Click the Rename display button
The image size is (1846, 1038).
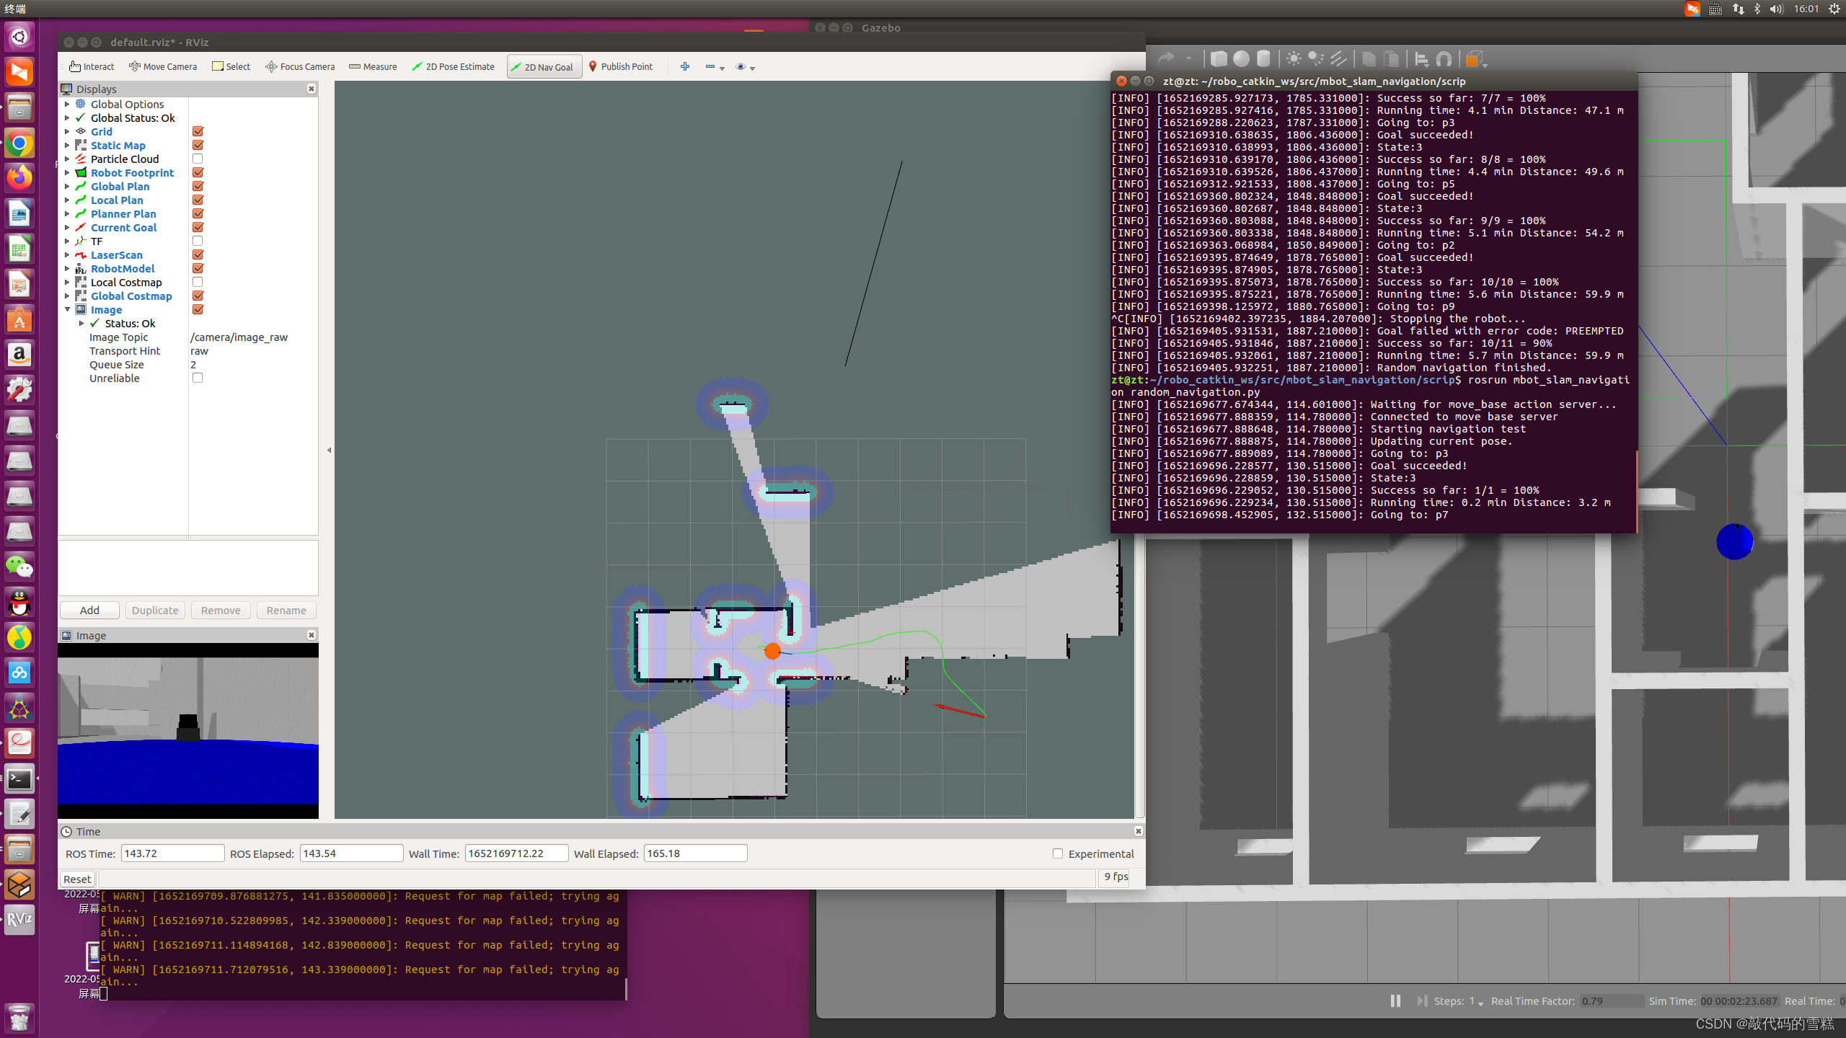(x=286, y=610)
